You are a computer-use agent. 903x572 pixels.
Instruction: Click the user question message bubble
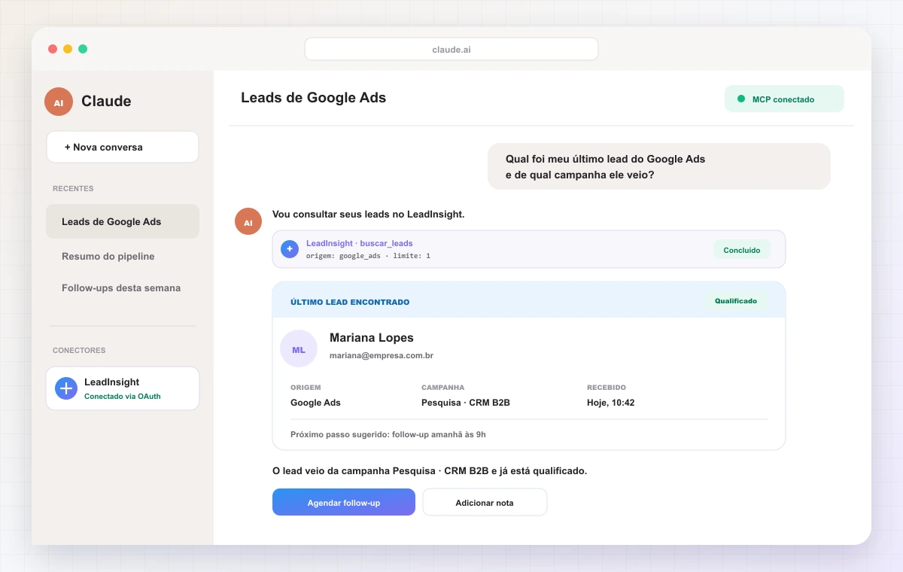(x=659, y=166)
